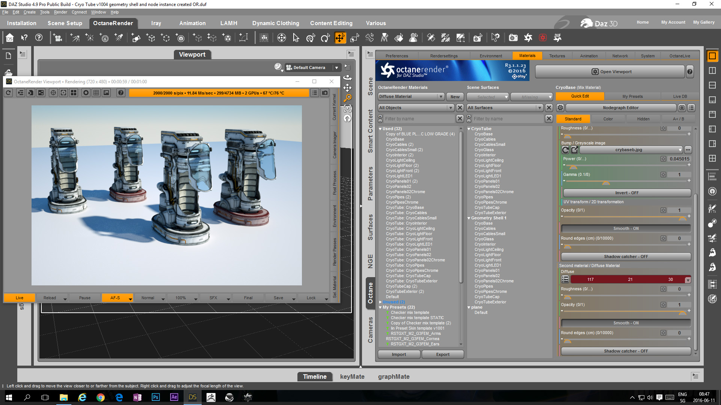721x405 pixels.
Task: Click bump image reload icon
Action: (566, 150)
